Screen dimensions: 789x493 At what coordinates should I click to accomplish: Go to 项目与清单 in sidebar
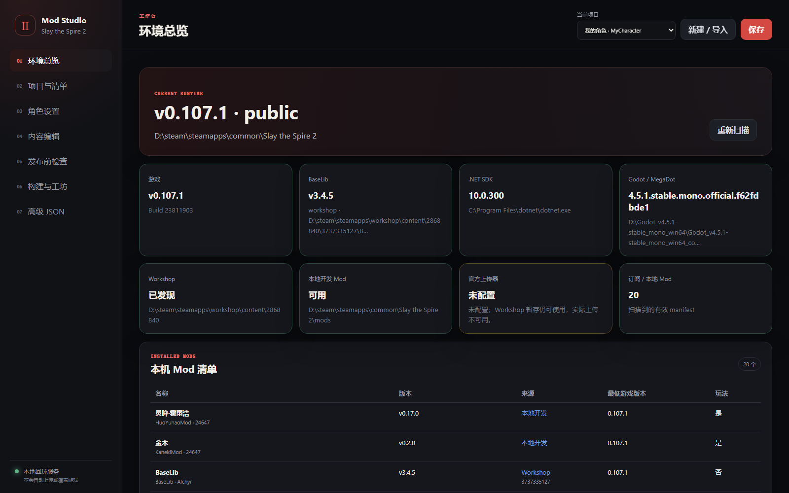click(x=61, y=86)
